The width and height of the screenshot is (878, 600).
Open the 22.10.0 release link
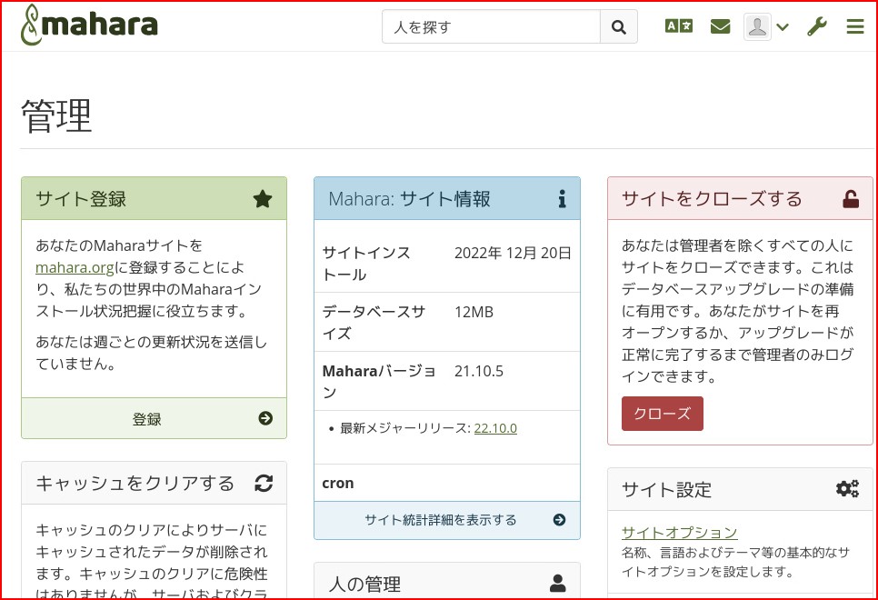(x=495, y=428)
